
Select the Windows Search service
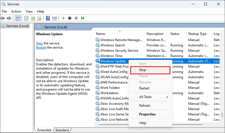pos(112,45)
